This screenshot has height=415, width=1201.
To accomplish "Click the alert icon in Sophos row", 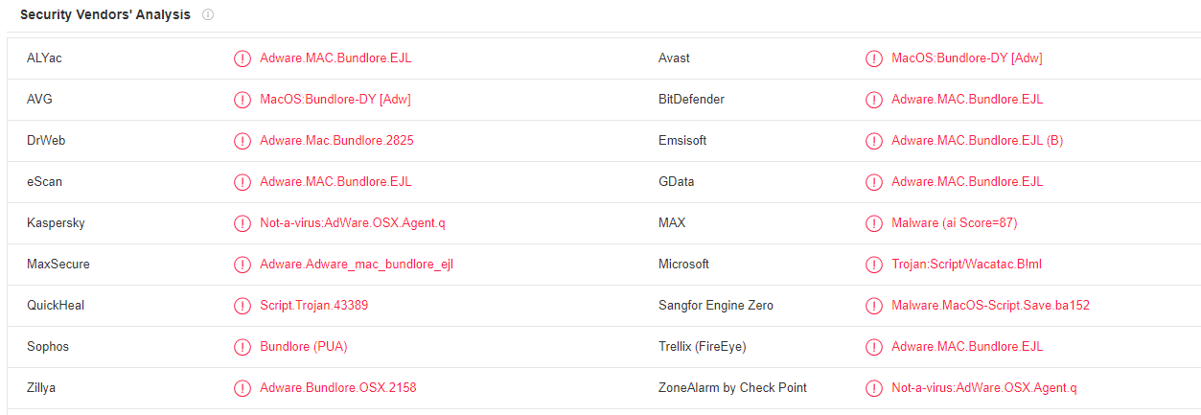I will (x=242, y=347).
